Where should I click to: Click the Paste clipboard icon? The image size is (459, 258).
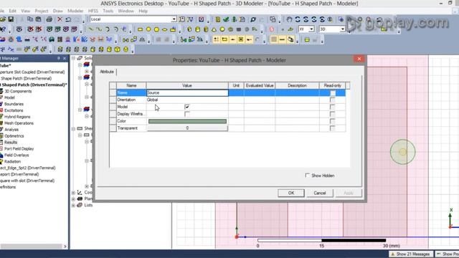[x=38, y=19]
